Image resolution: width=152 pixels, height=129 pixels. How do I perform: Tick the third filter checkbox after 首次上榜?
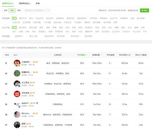pos(43,36)
